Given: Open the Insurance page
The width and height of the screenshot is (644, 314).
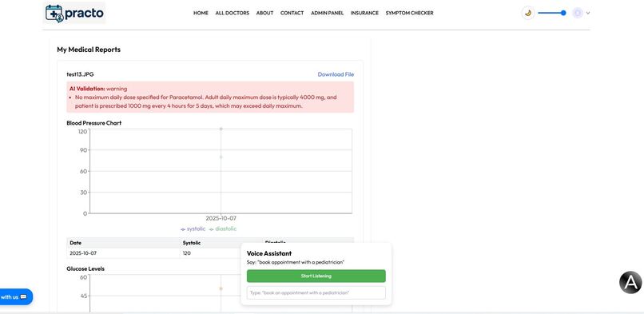Looking at the screenshot, I should (364, 13).
